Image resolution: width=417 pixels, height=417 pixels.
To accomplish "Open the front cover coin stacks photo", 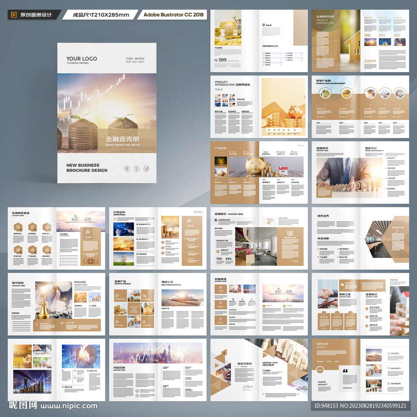I will (x=107, y=113).
